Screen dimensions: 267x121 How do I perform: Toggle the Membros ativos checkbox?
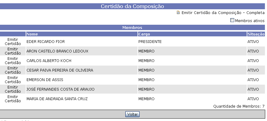(x=232, y=21)
